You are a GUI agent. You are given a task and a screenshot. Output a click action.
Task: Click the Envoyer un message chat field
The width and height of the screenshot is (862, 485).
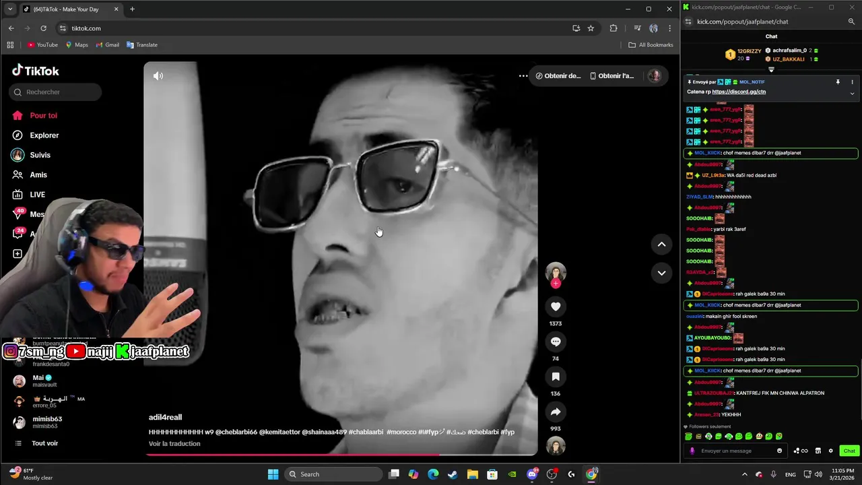736,451
